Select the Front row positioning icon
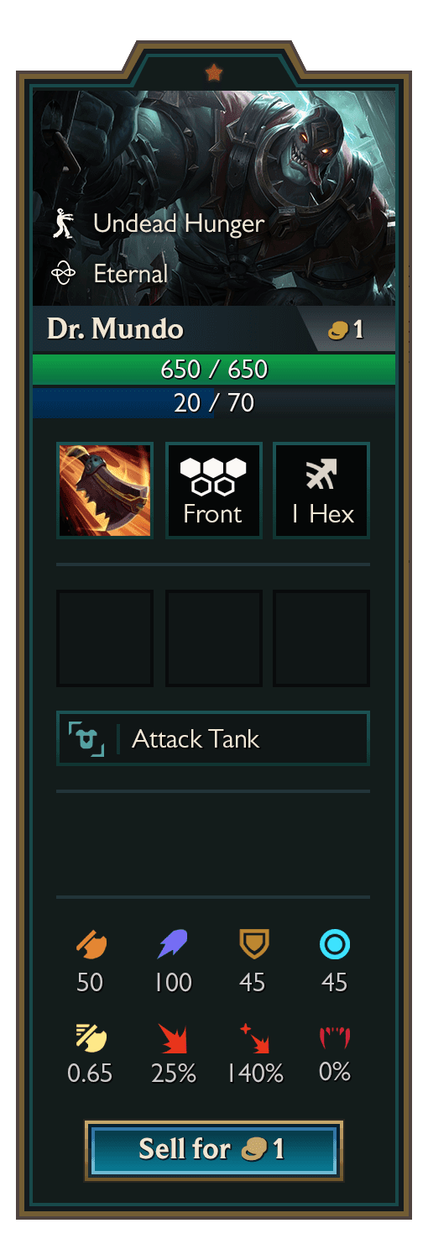Viewport: 428px width, 1260px height. 213,491
